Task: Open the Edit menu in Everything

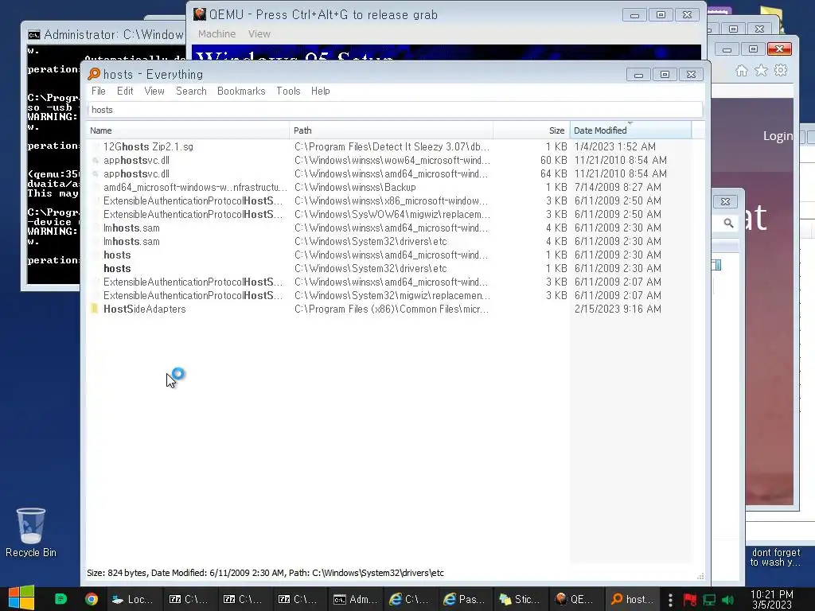Action: click(x=125, y=91)
